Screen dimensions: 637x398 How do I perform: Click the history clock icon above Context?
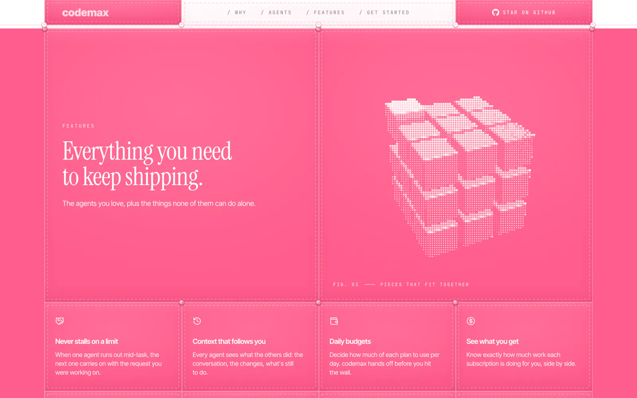pos(197,321)
